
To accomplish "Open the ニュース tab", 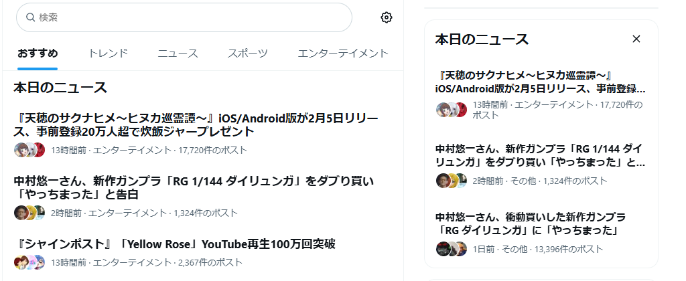I will [178, 54].
